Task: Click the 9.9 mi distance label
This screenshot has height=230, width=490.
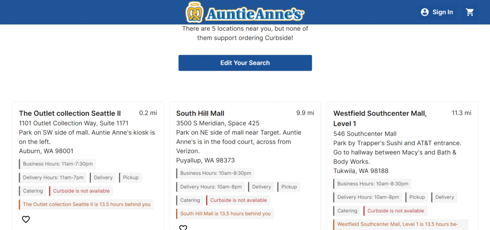Action: pyautogui.click(x=305, y=113)
